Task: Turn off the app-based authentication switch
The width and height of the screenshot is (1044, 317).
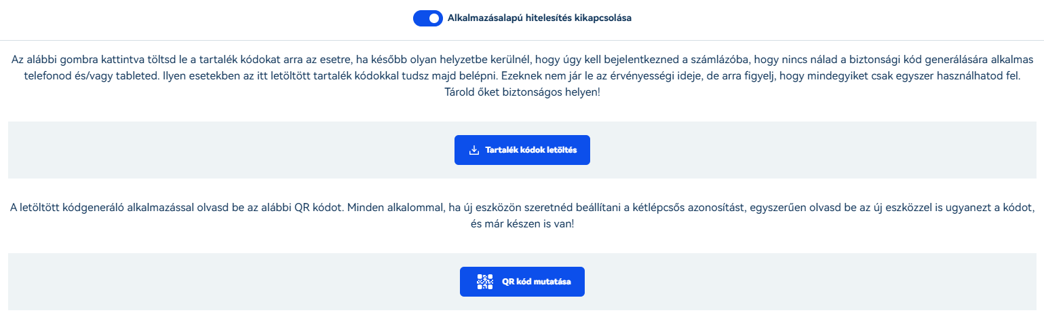Action: coord(428,18)
